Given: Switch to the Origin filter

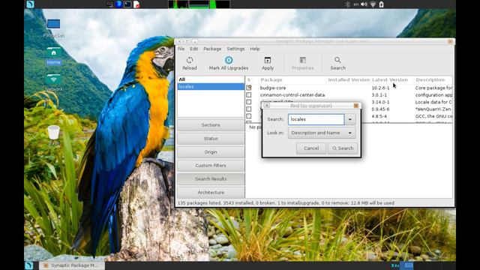Looking at the screenshot, I should [211, 151].
